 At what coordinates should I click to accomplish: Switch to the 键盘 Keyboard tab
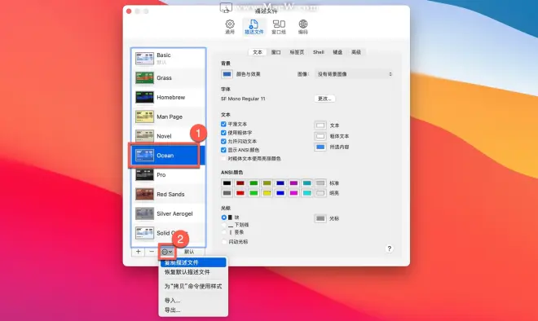[x=337, y=52]
